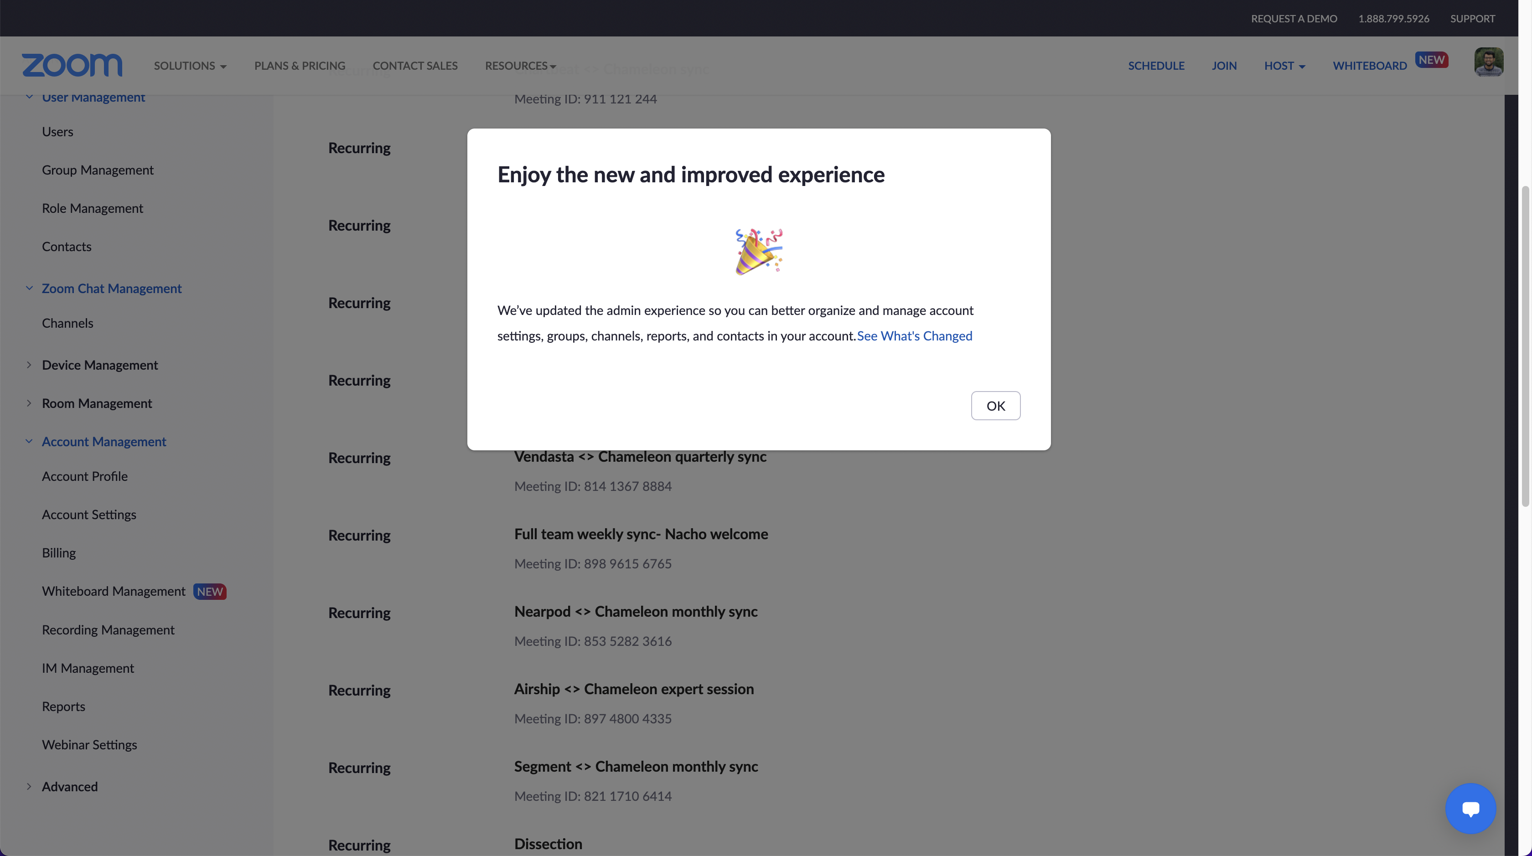Select Room Management label
The image size is (1532, 856).
[97, 403]
